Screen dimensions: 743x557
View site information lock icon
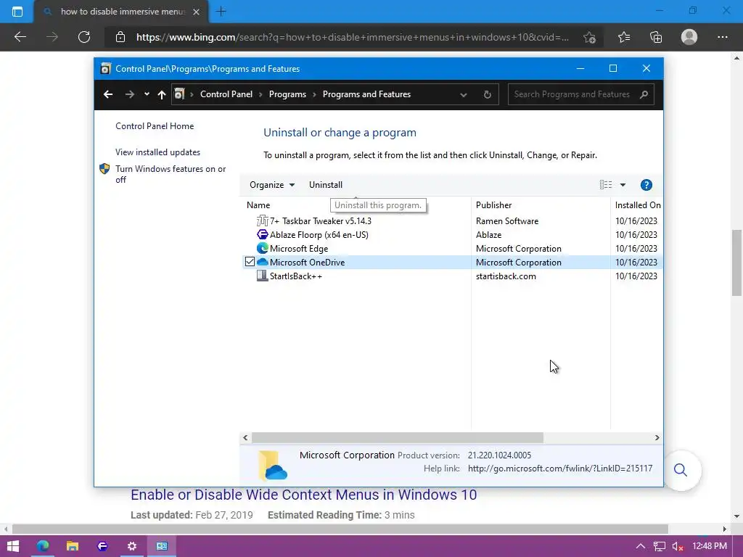click(x=120, y=37)
